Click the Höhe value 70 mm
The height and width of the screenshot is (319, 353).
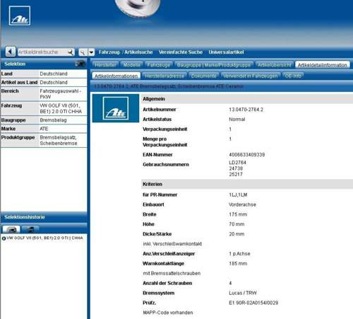point(237,224)
